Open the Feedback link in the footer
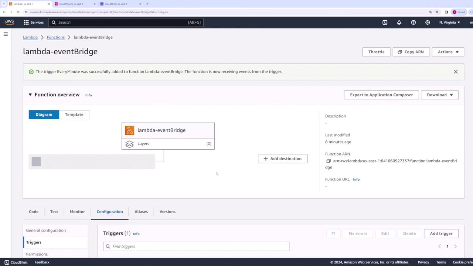Screen dimensions: 473x266 (x=42, y=262)
